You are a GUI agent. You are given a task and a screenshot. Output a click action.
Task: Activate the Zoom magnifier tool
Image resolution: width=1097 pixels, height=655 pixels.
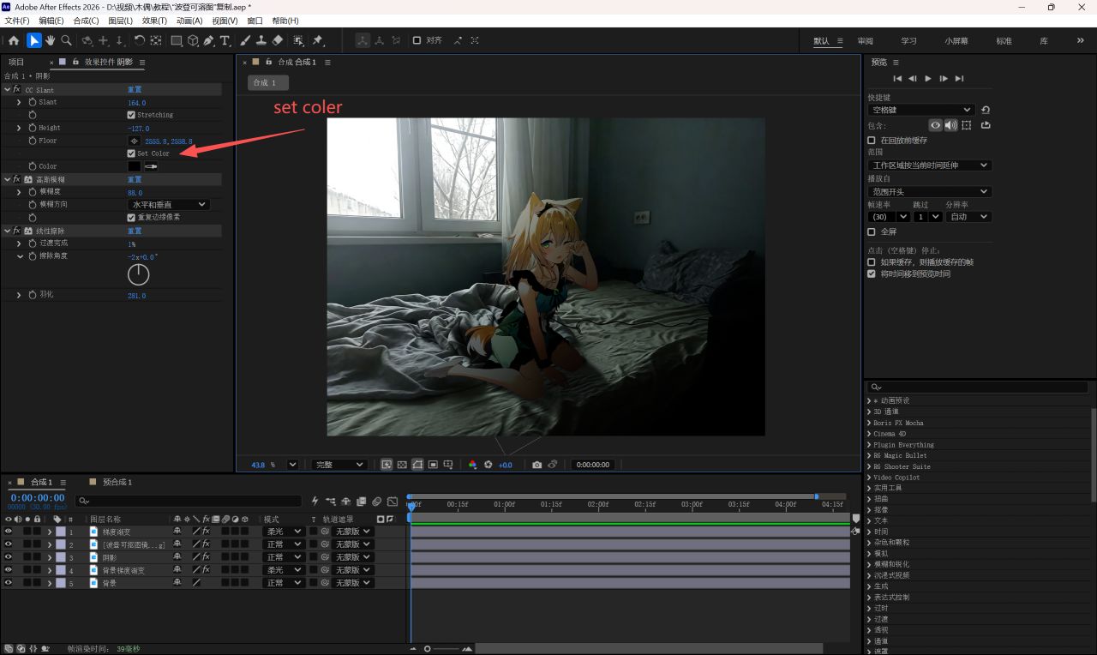[x=66, y=40]
